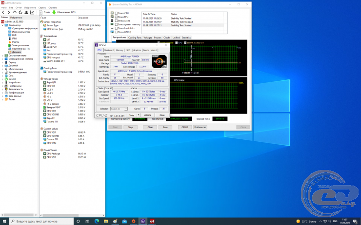Open the CPU-Z Tools dropdown arrow
Viewport: 361px width, 225px height.
(139, 115)
